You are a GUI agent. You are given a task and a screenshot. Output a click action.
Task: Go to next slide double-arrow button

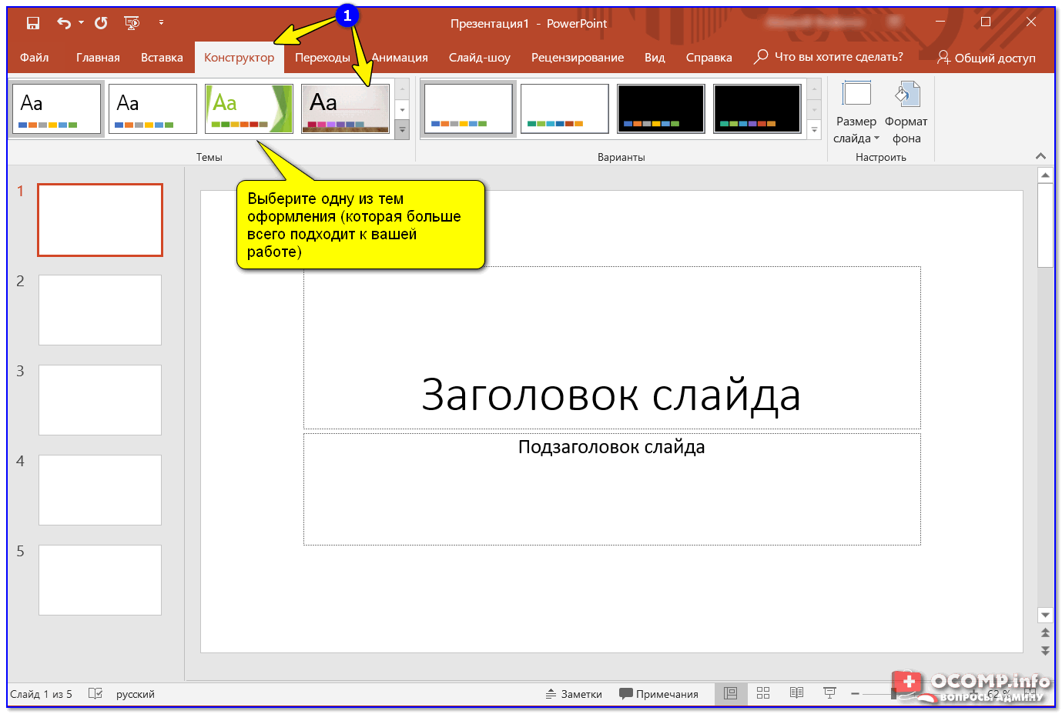[1045, 650]
